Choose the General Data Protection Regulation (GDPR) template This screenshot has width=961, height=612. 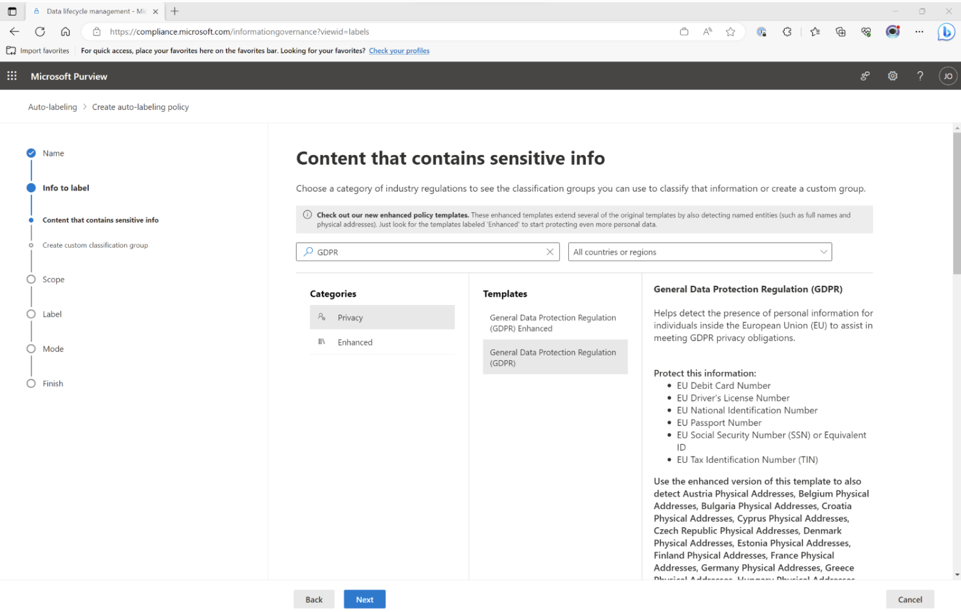[555, 357]
